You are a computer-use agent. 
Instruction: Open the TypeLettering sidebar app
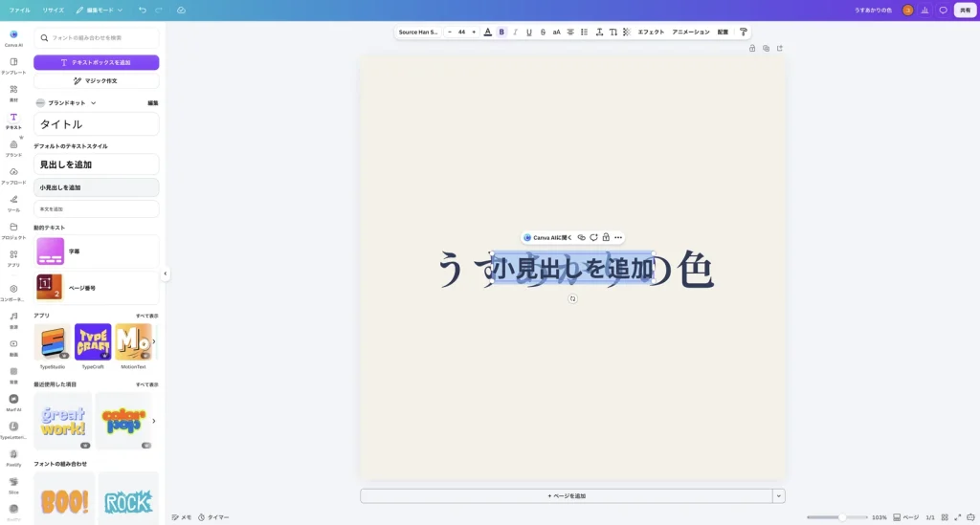(13, 429)
